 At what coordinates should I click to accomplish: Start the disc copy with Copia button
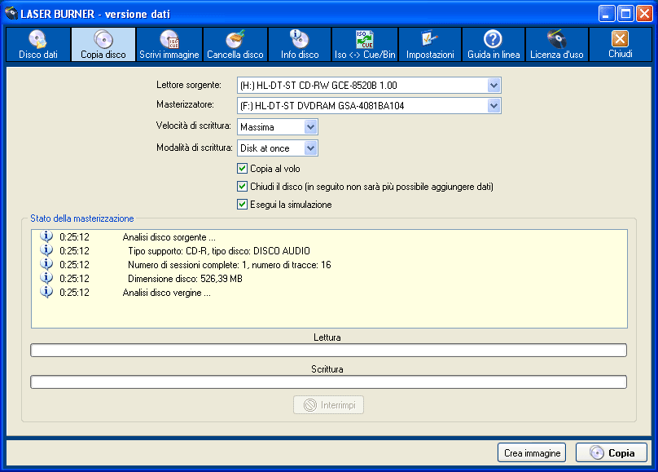[612, 452]
